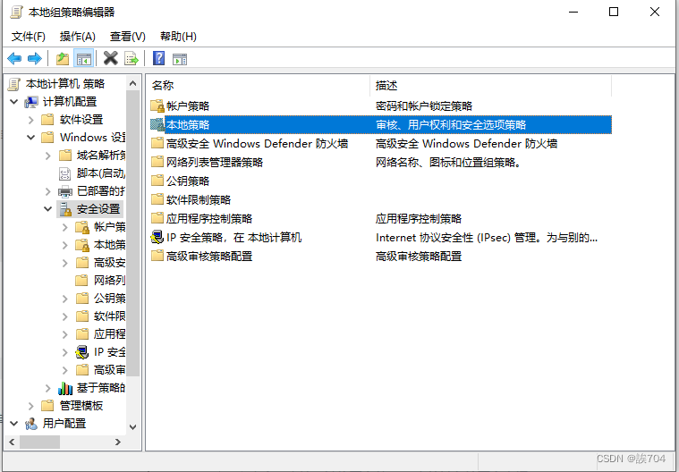
Task: Expand the 管理模板 tree node
Action: pos(31,406)
